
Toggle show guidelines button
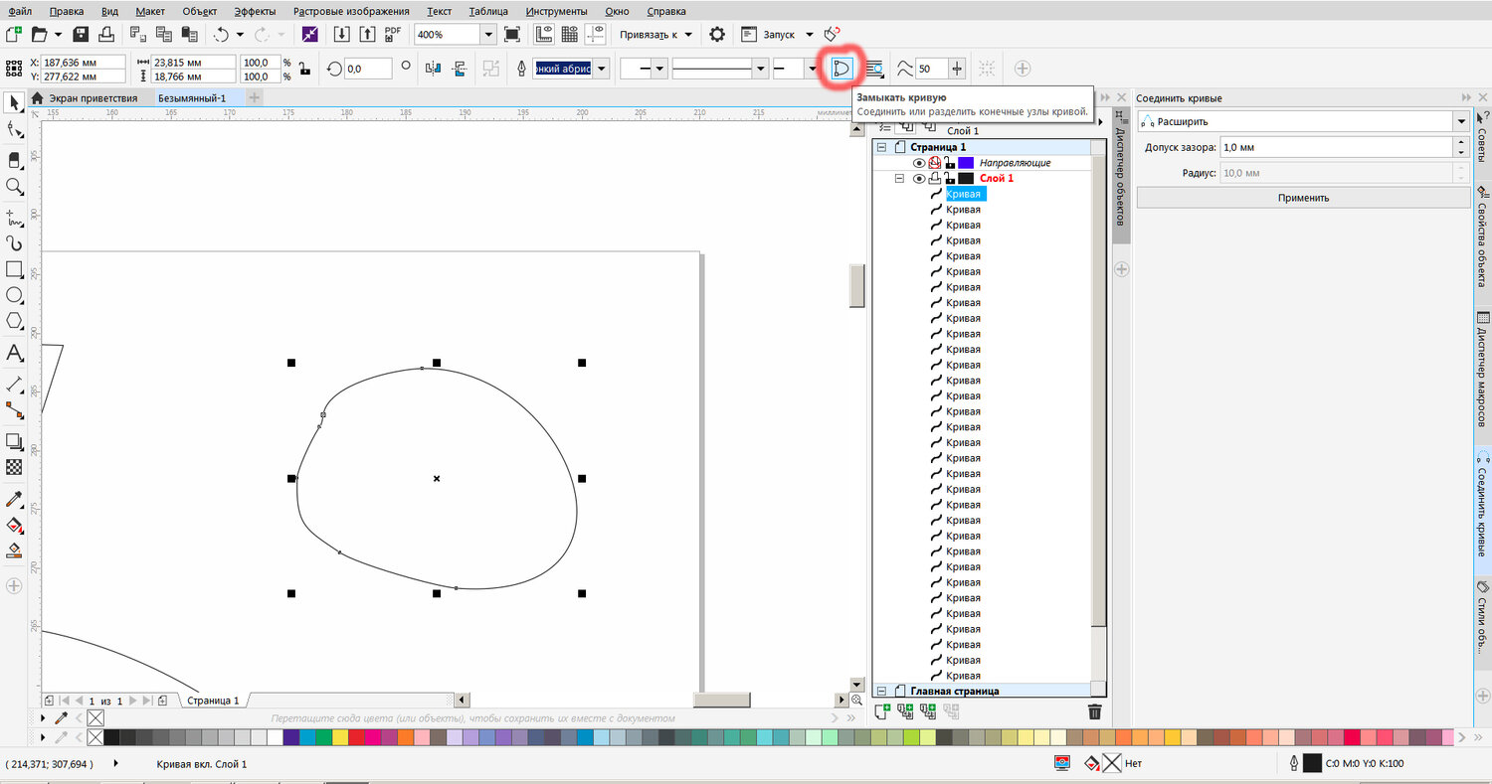pyautogui.click(x=597, y=34)
